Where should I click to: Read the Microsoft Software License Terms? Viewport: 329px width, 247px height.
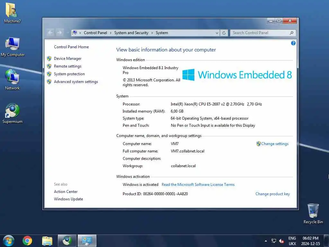click(198, 184)
